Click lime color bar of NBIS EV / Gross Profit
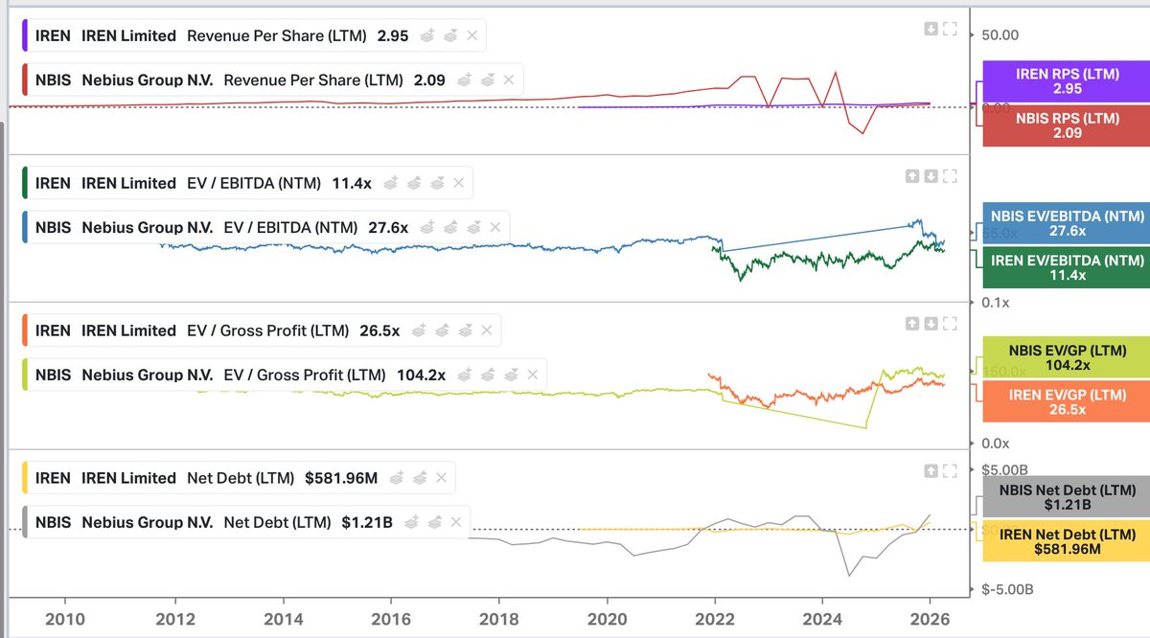This screenshot has width=1150, height=638. click(x=24, y=376)
